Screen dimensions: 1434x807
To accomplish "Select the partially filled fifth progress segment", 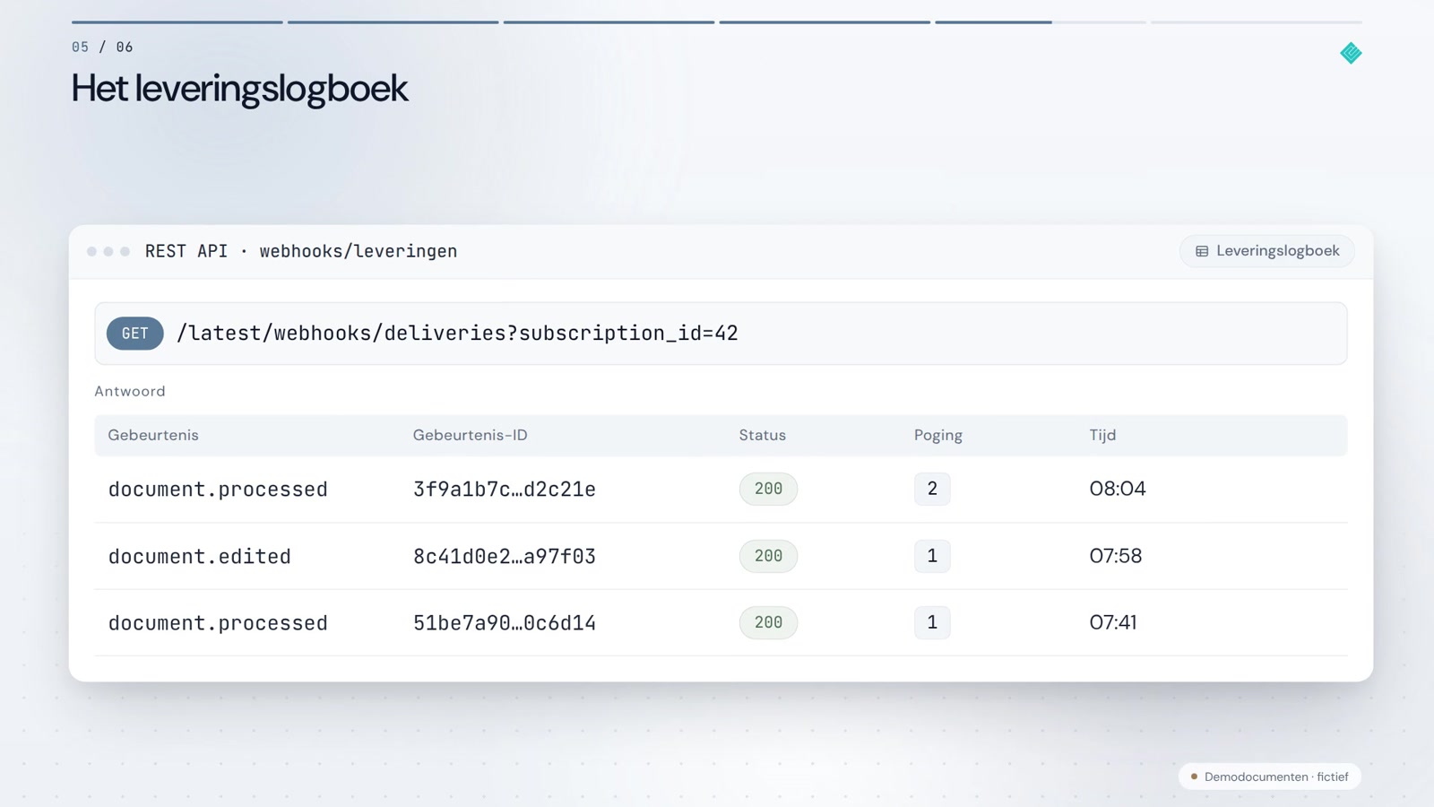I will [1041, 22].
